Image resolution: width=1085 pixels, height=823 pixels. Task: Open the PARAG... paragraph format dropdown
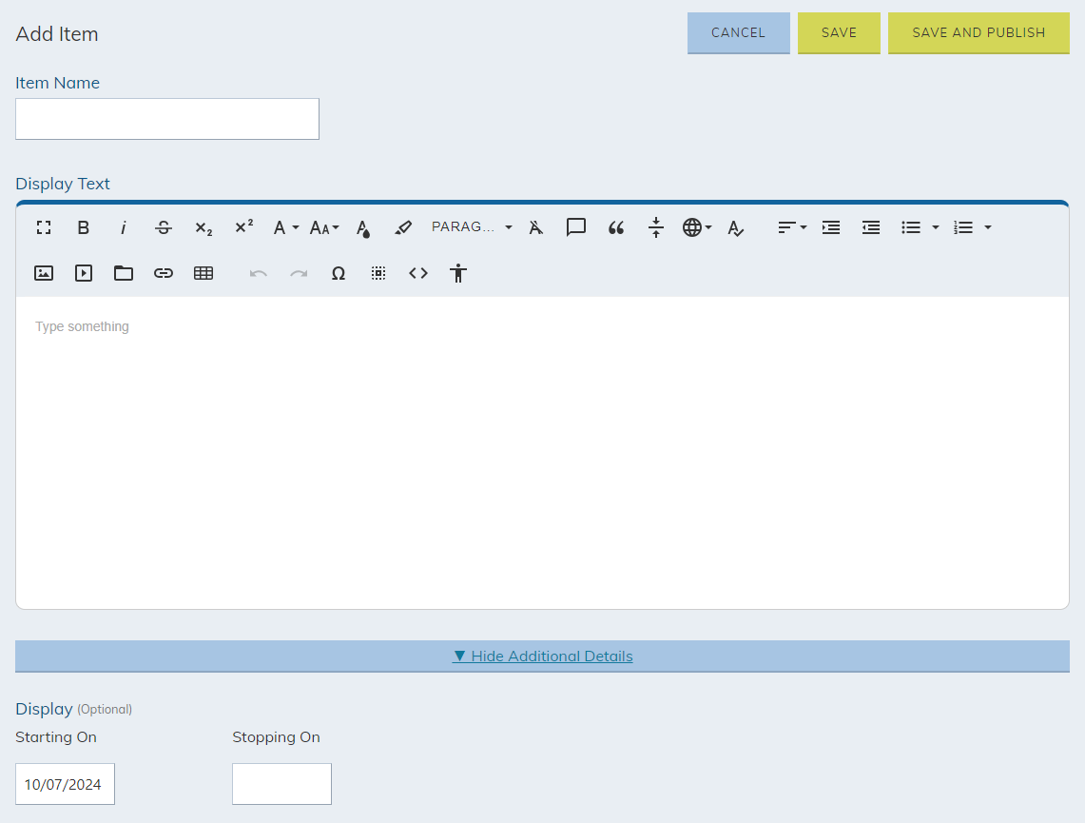point(472,227)
